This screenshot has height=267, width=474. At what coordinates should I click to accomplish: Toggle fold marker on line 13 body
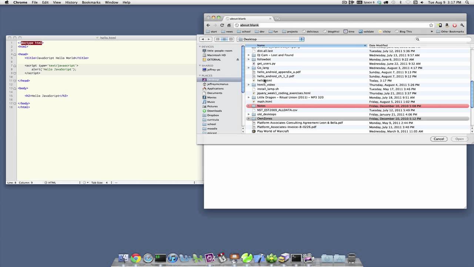15,88
